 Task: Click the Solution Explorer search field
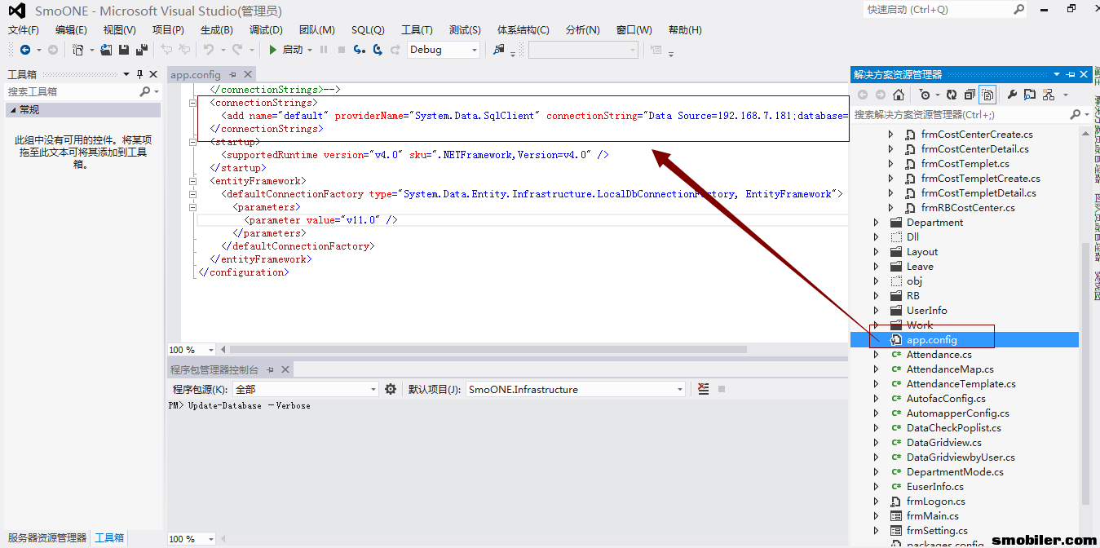(962, 115)
